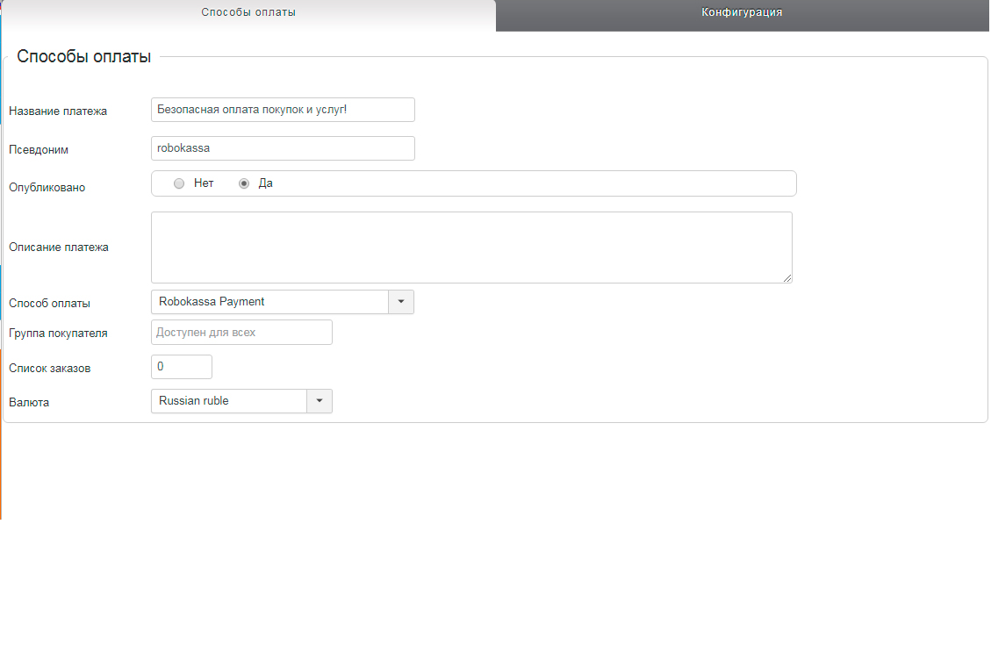Click the Описание платежа label

tap(59, 248)
